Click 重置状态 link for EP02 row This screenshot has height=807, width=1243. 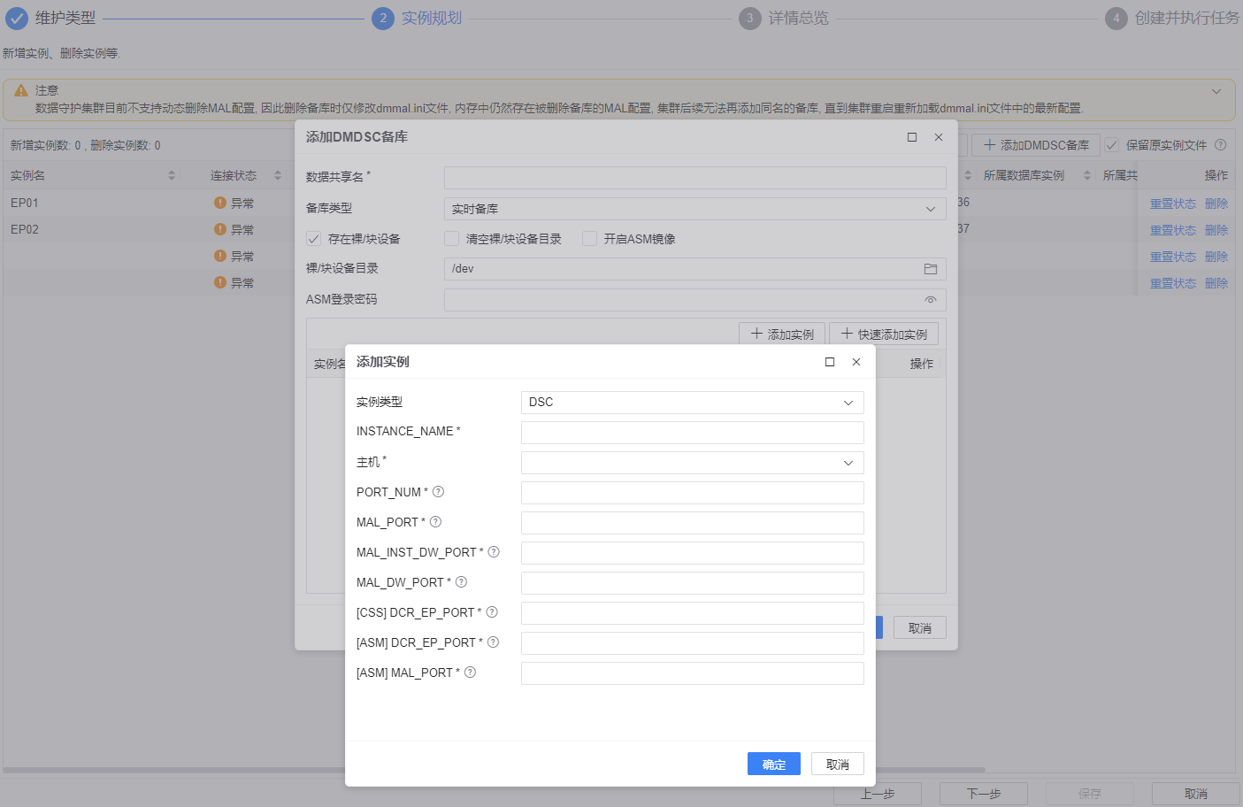(1173, 230)
